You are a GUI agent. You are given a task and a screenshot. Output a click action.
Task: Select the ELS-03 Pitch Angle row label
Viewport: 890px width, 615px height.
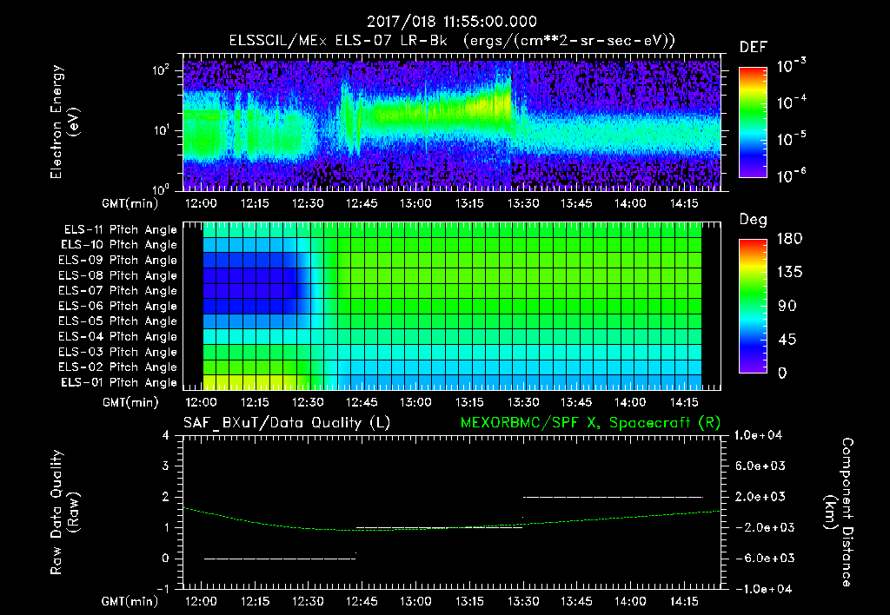118,353
